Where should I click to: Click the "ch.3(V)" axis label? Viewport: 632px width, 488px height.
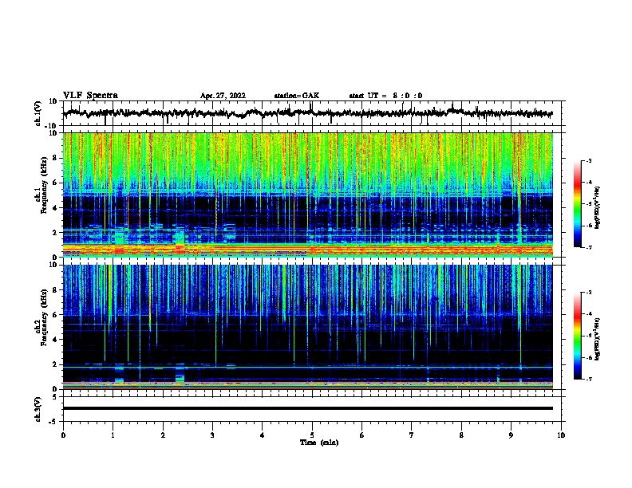pos(38,410)
